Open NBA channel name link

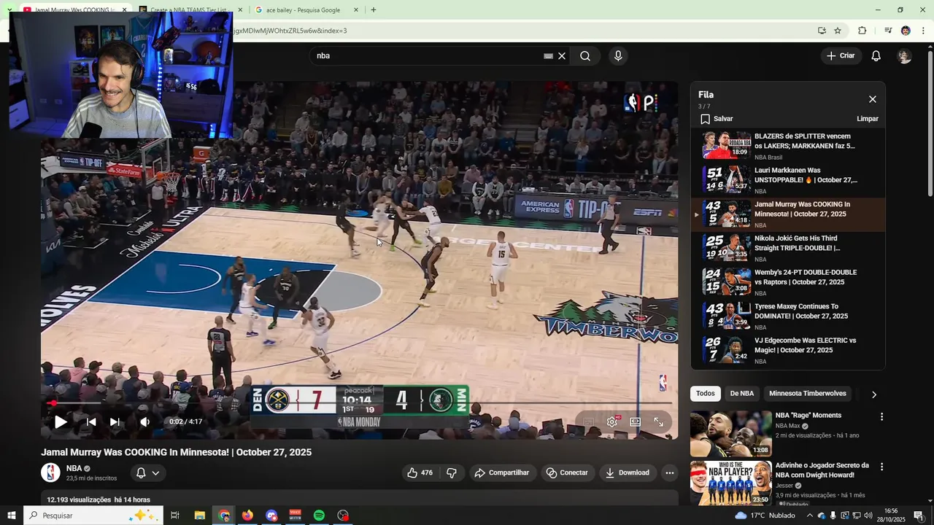pos(74,468)
